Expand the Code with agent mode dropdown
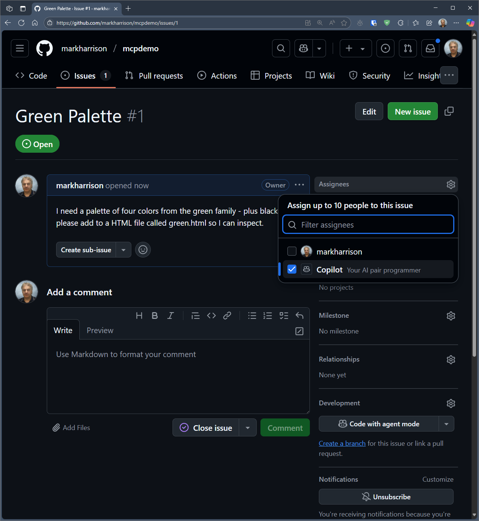 446,424
